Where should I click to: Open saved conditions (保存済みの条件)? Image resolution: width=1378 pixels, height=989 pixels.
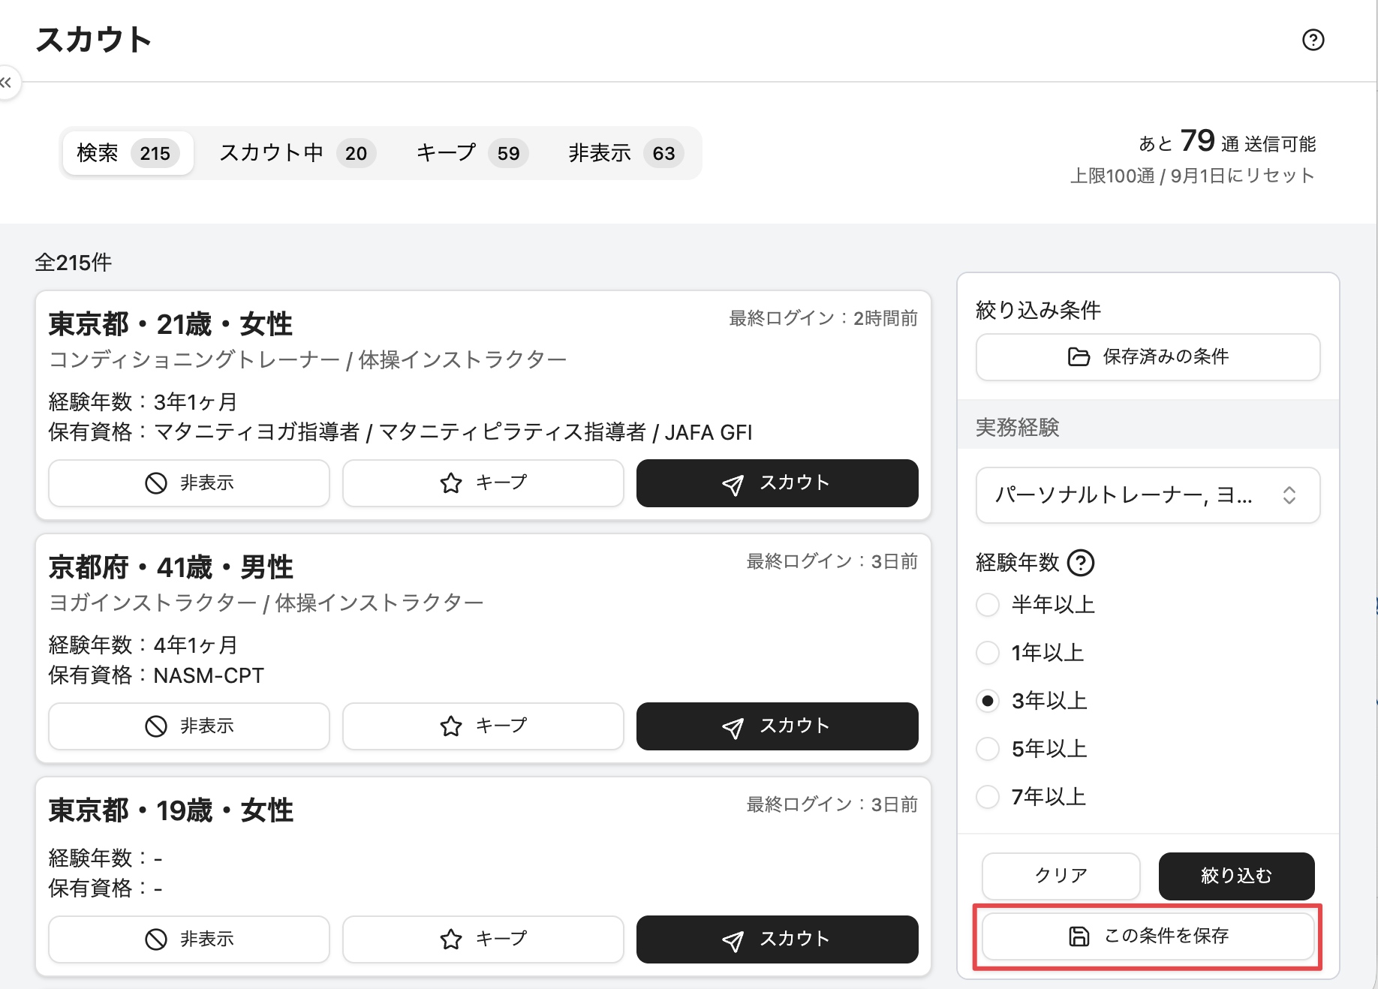point(1148,357)
